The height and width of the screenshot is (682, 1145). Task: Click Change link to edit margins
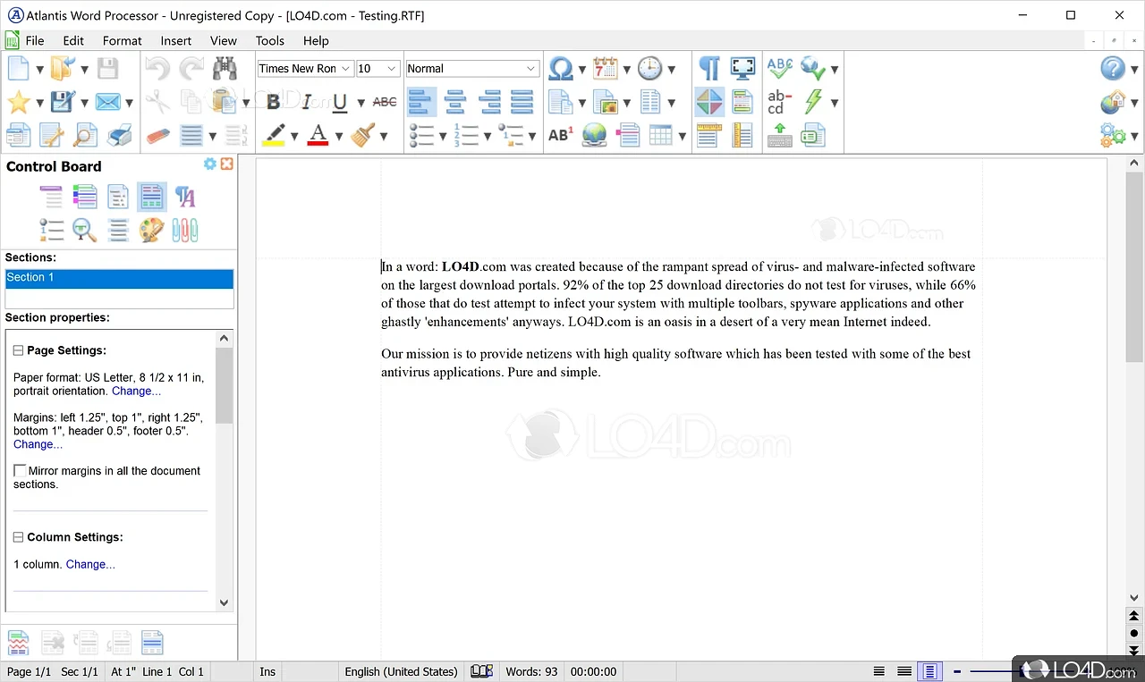(x=37, y=444)
